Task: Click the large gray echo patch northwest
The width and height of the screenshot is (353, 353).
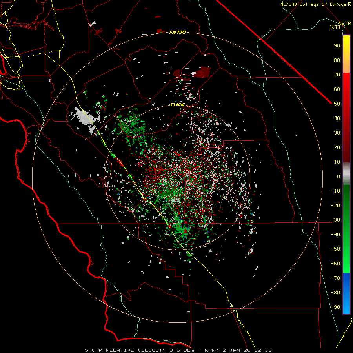Action: point(84,118)
